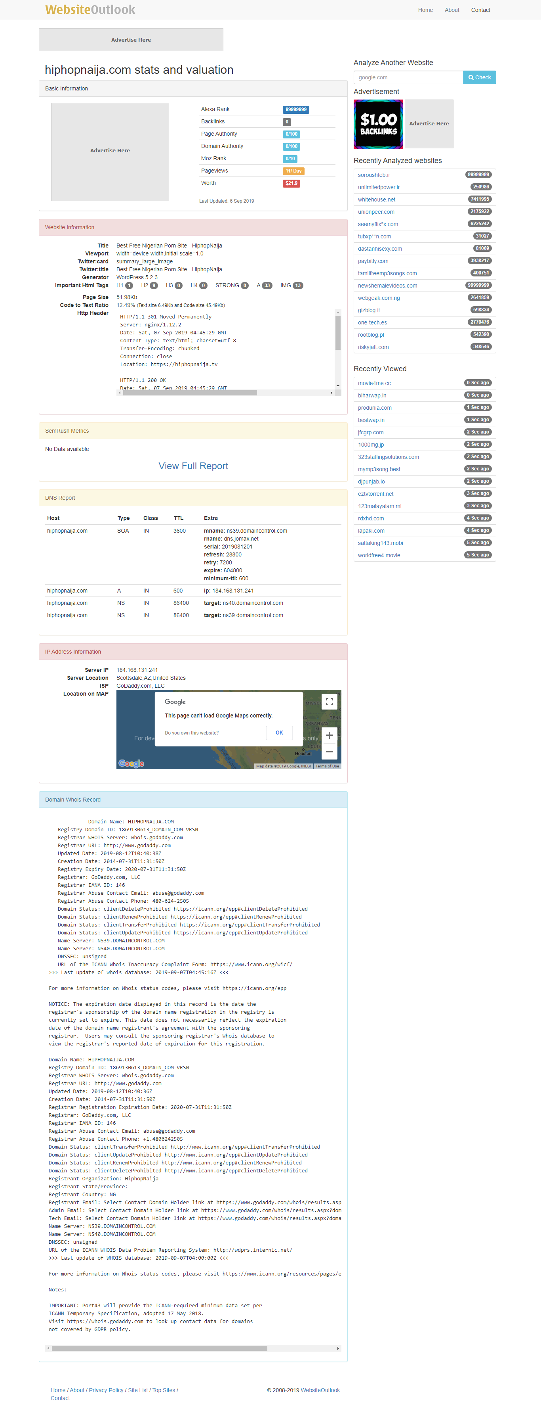This screenshot has width=541, height=1406.
Task: Open footer Contact link
Action: point(60,1398)
